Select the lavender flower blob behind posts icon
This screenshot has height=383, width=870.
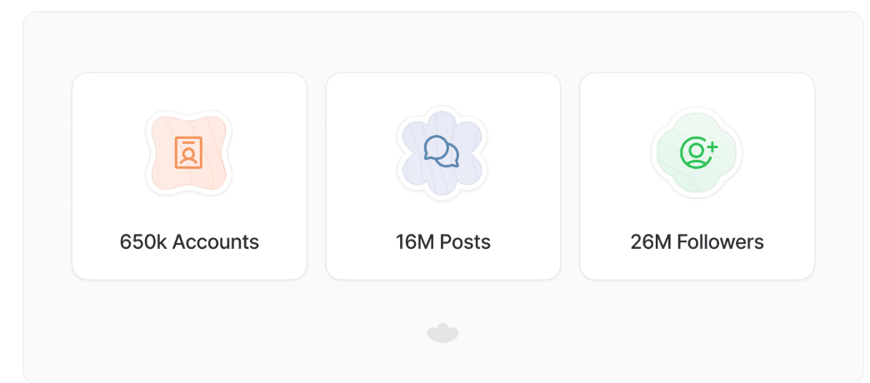coord(442,152)
